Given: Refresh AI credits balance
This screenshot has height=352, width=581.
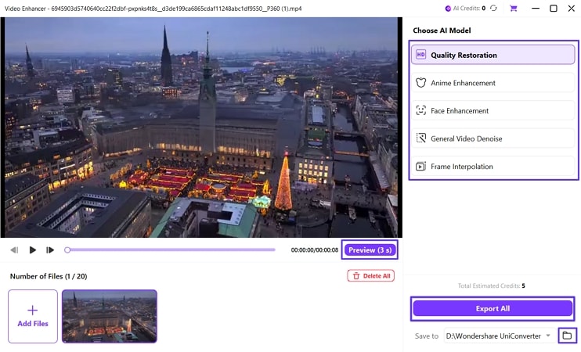Looking at the screenshot, I should point(493,8).
